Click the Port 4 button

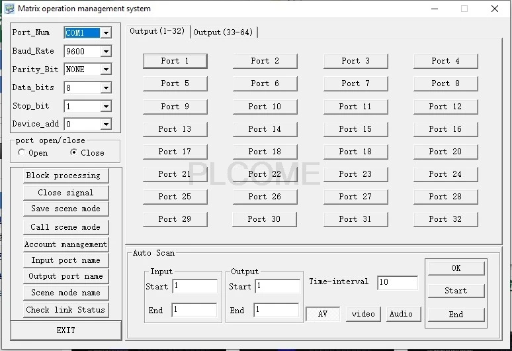click(x=446, y=61)
